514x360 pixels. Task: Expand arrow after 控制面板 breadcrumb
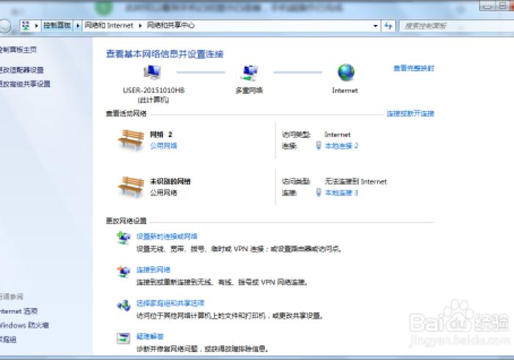pyautogui.click(x=78, y=26)
